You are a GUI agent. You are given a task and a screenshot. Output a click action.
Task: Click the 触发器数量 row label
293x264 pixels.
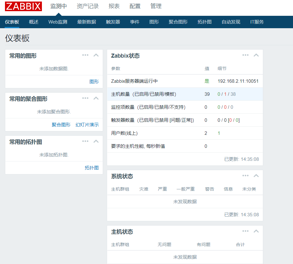point(152,120)
